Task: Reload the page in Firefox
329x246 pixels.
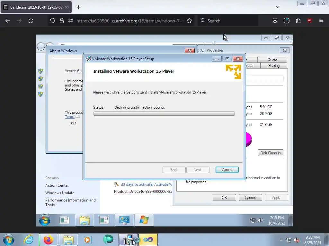Action: tap(31, 21)
